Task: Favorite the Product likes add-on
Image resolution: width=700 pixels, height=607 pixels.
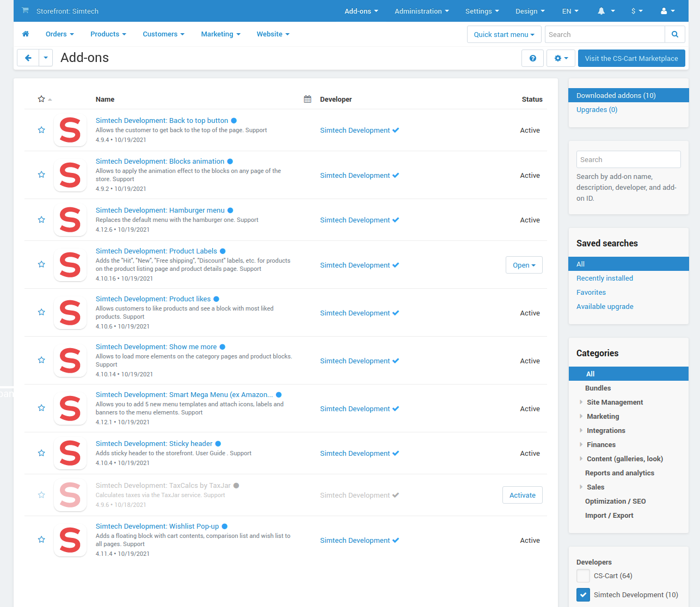Action: [x=41, y=312]
